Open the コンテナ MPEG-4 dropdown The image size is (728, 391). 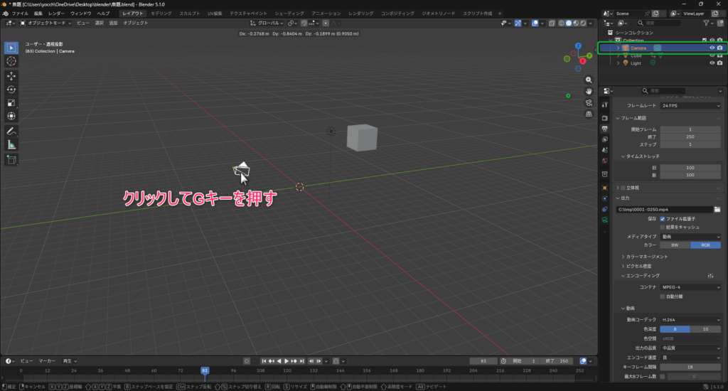pyautogui.click(x=690, y=287)
